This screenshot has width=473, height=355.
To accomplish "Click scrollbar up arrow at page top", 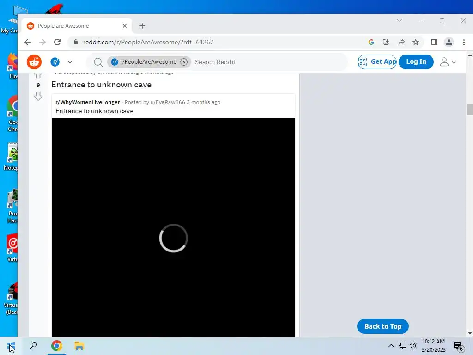I will click(470, 55).
